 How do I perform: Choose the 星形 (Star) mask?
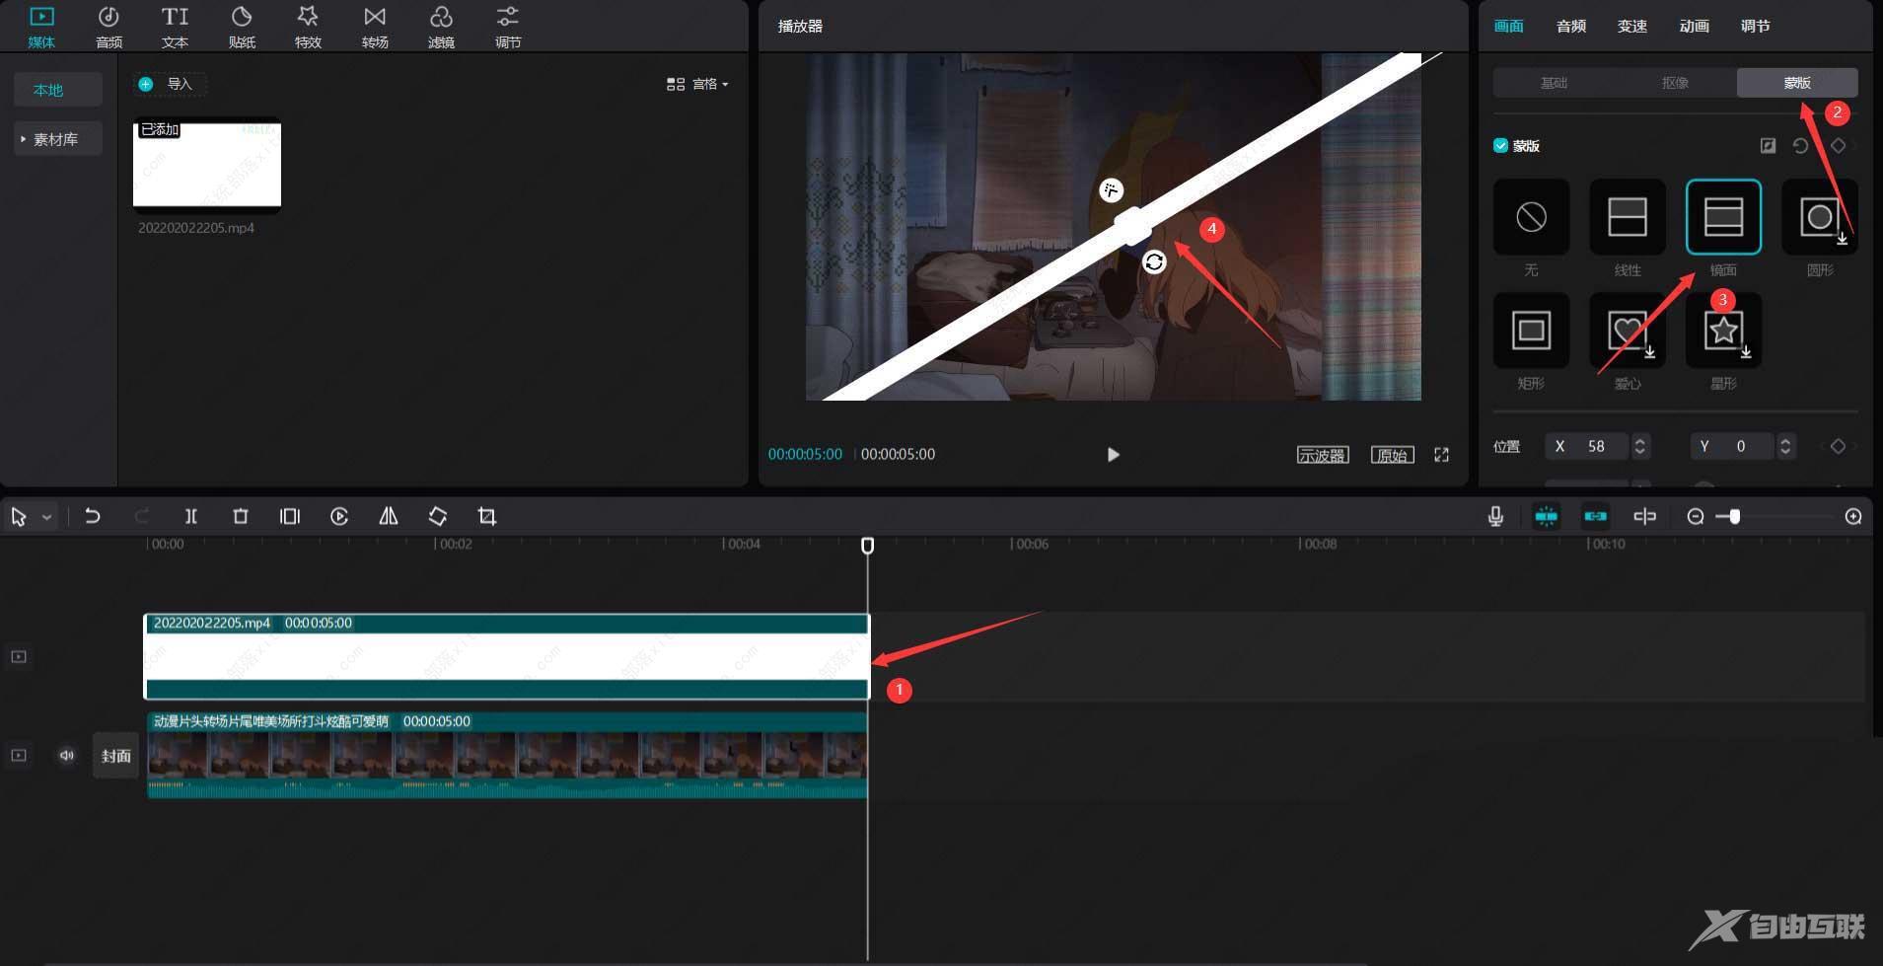tap(1723, 331)
